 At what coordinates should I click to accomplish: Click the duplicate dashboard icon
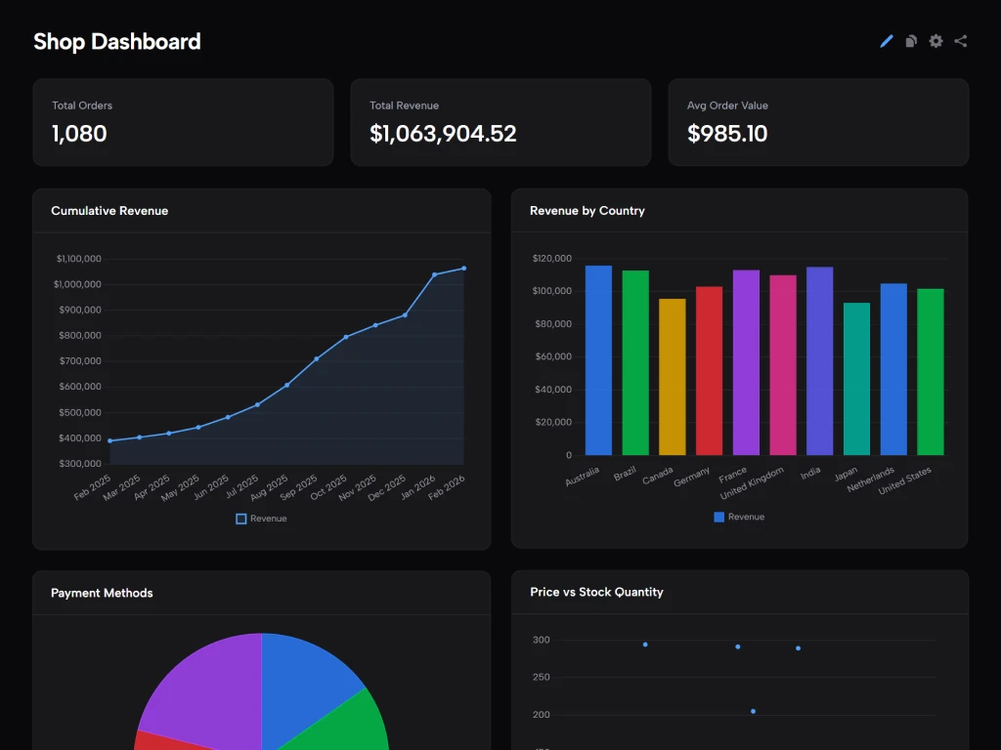point(910,41)
